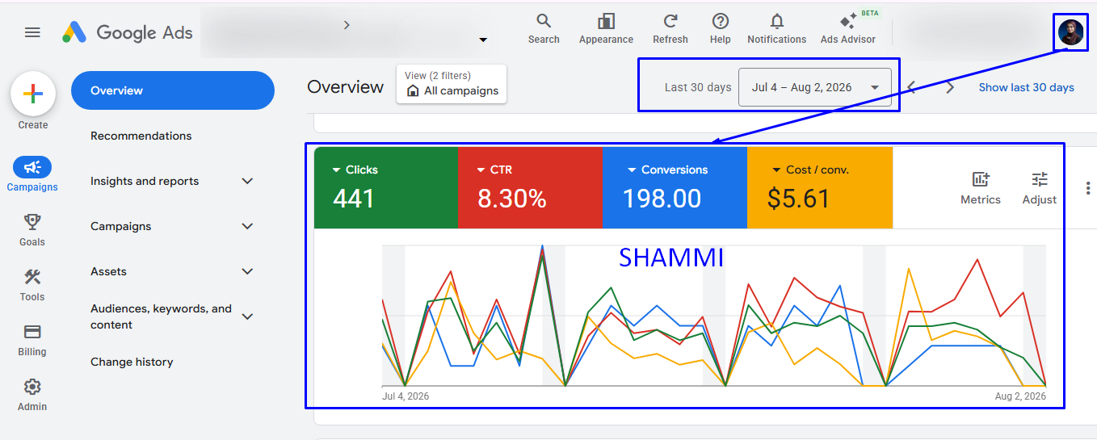Click Show last 30 days link

pyautogui.click(x=1027, y=87)
